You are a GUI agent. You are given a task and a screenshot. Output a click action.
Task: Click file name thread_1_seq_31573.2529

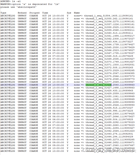pos(110,70)
